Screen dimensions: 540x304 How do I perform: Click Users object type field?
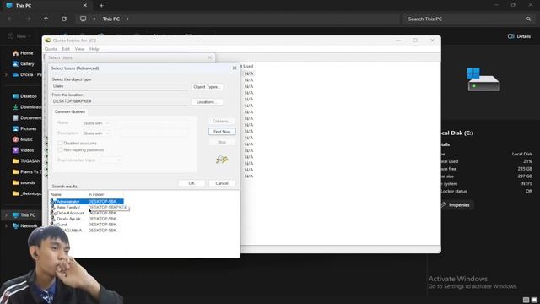[x=120, y=86]
